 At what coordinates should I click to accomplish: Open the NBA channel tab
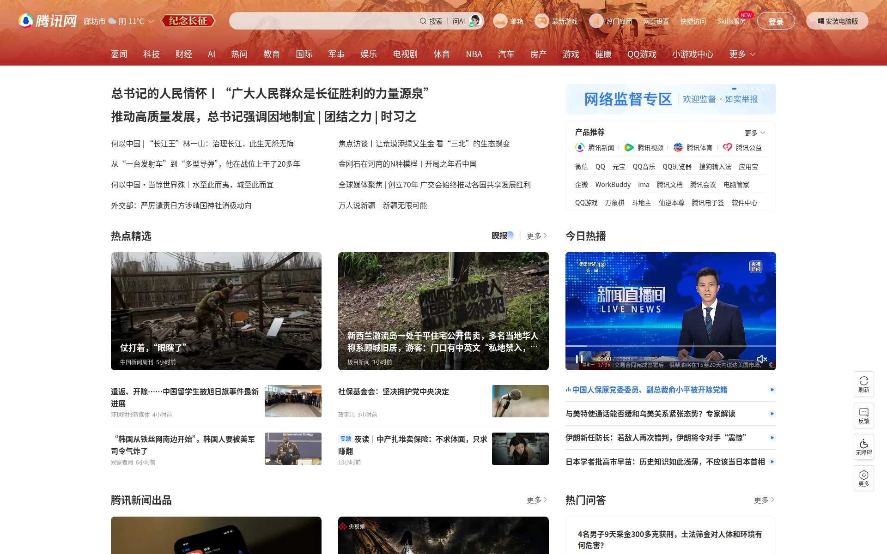474,54
